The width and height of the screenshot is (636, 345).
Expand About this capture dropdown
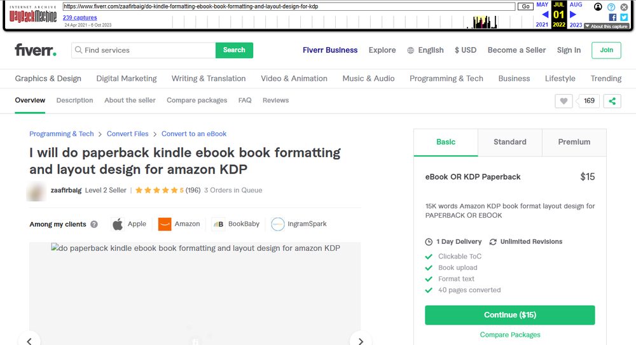point(606,26)
